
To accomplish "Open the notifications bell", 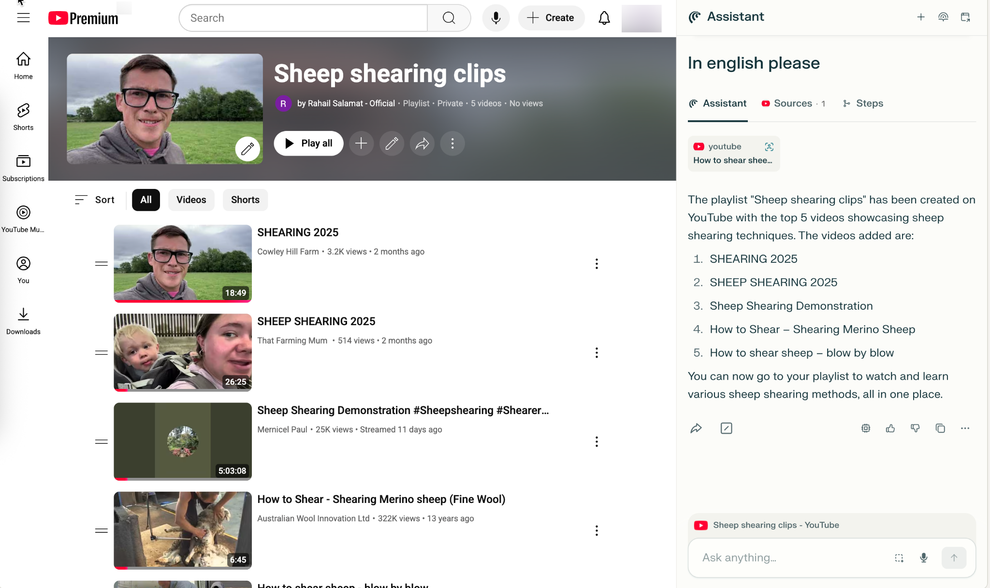I will pos(604,18).
